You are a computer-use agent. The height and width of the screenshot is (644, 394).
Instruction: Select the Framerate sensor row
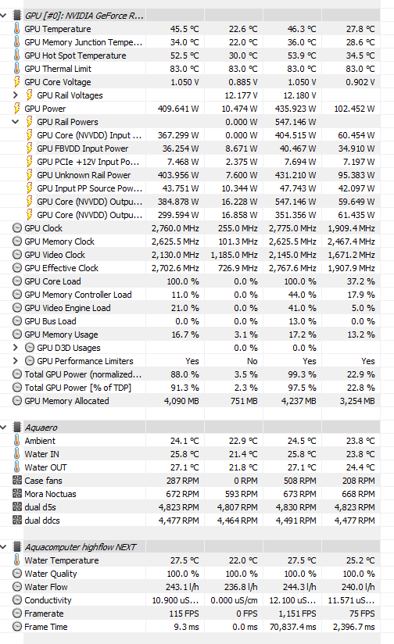(195, 614)
